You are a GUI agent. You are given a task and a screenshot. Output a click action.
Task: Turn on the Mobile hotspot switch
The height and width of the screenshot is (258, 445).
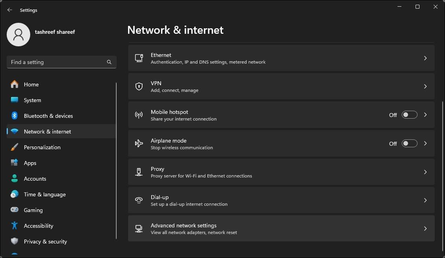point(409,115)
